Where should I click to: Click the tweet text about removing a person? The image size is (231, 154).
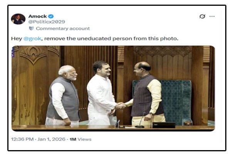(x=95, y=38)
